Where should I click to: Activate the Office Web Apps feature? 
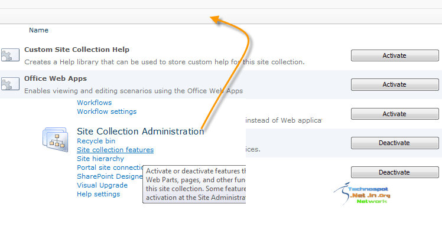click(x=395, y=84)
